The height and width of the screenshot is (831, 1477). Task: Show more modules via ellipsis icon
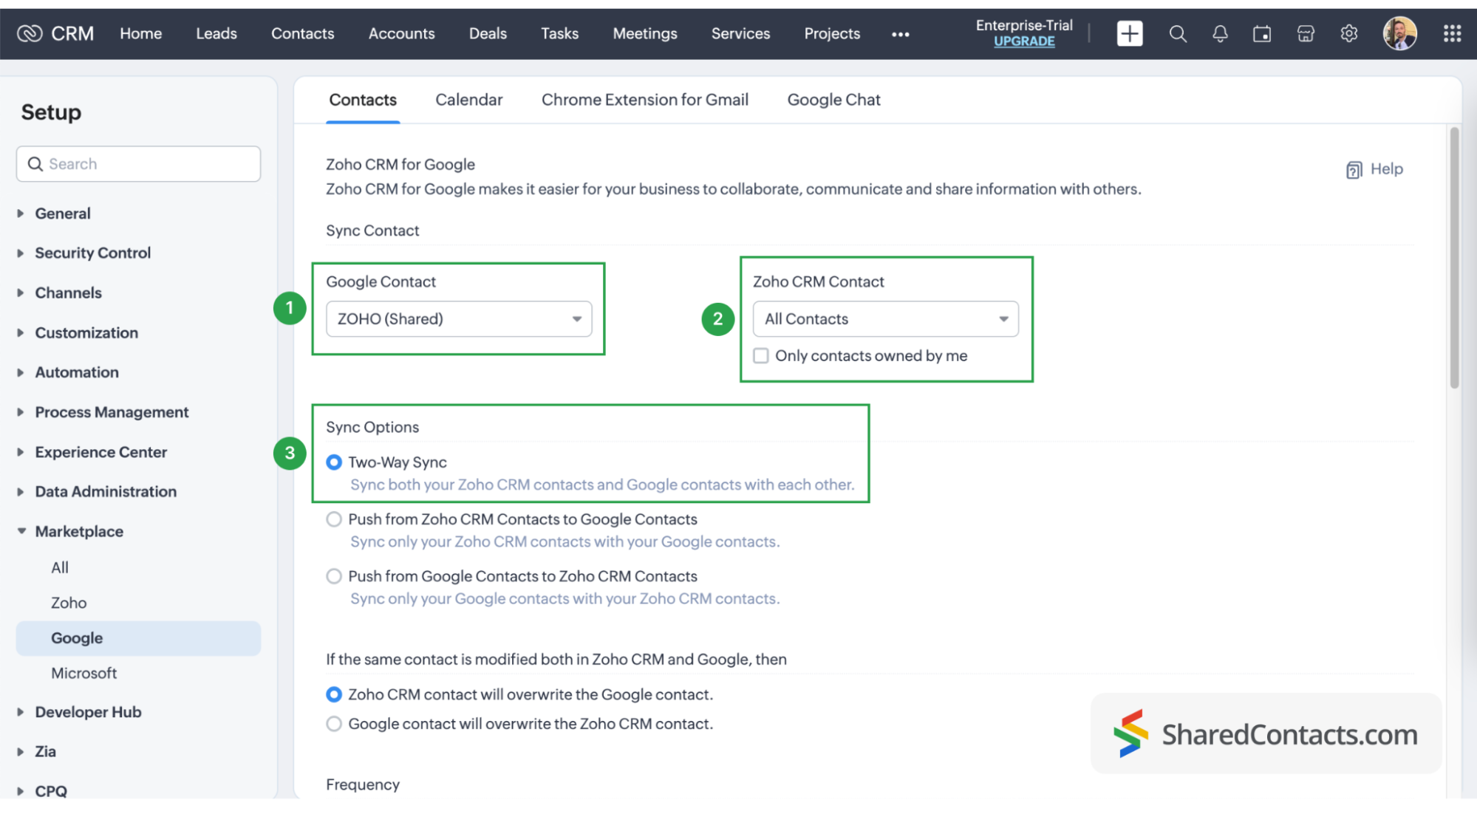pyautogui.click(x=900, y=34)
